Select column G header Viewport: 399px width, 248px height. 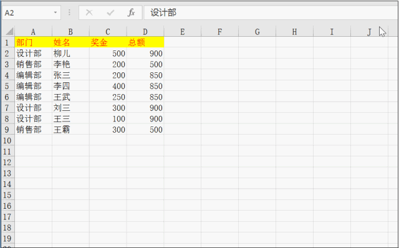click(x=257, y=32)
